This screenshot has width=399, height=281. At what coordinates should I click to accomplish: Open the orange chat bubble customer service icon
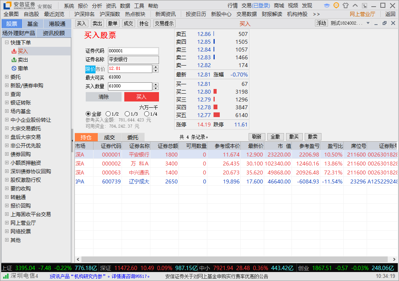(x=336, y=5)
